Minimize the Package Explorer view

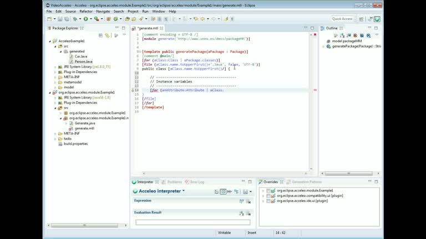[x=117, y=28]
